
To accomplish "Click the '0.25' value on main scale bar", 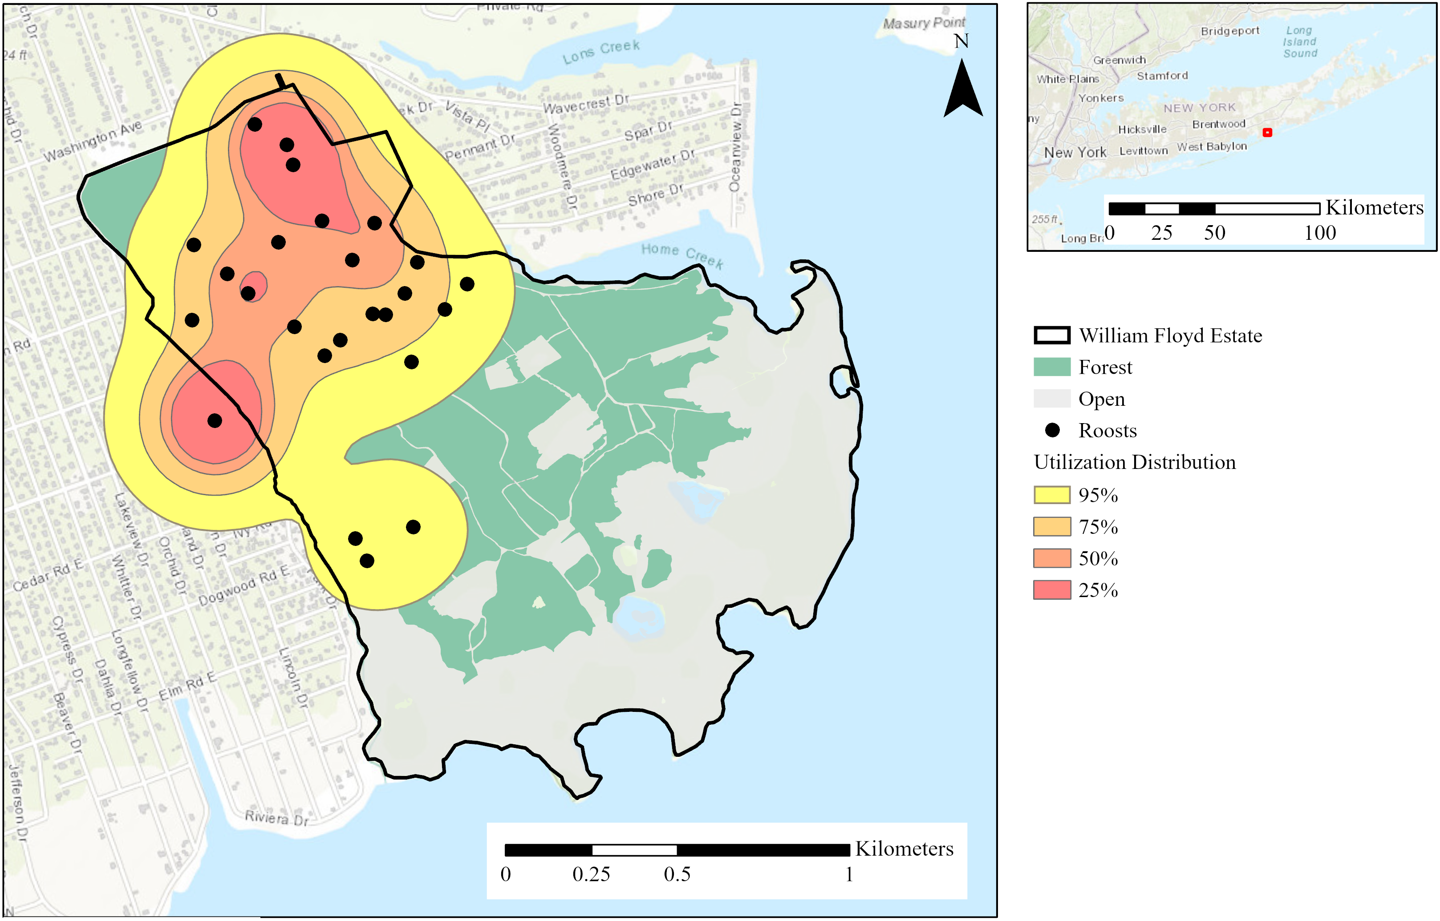I will [591, 874].
